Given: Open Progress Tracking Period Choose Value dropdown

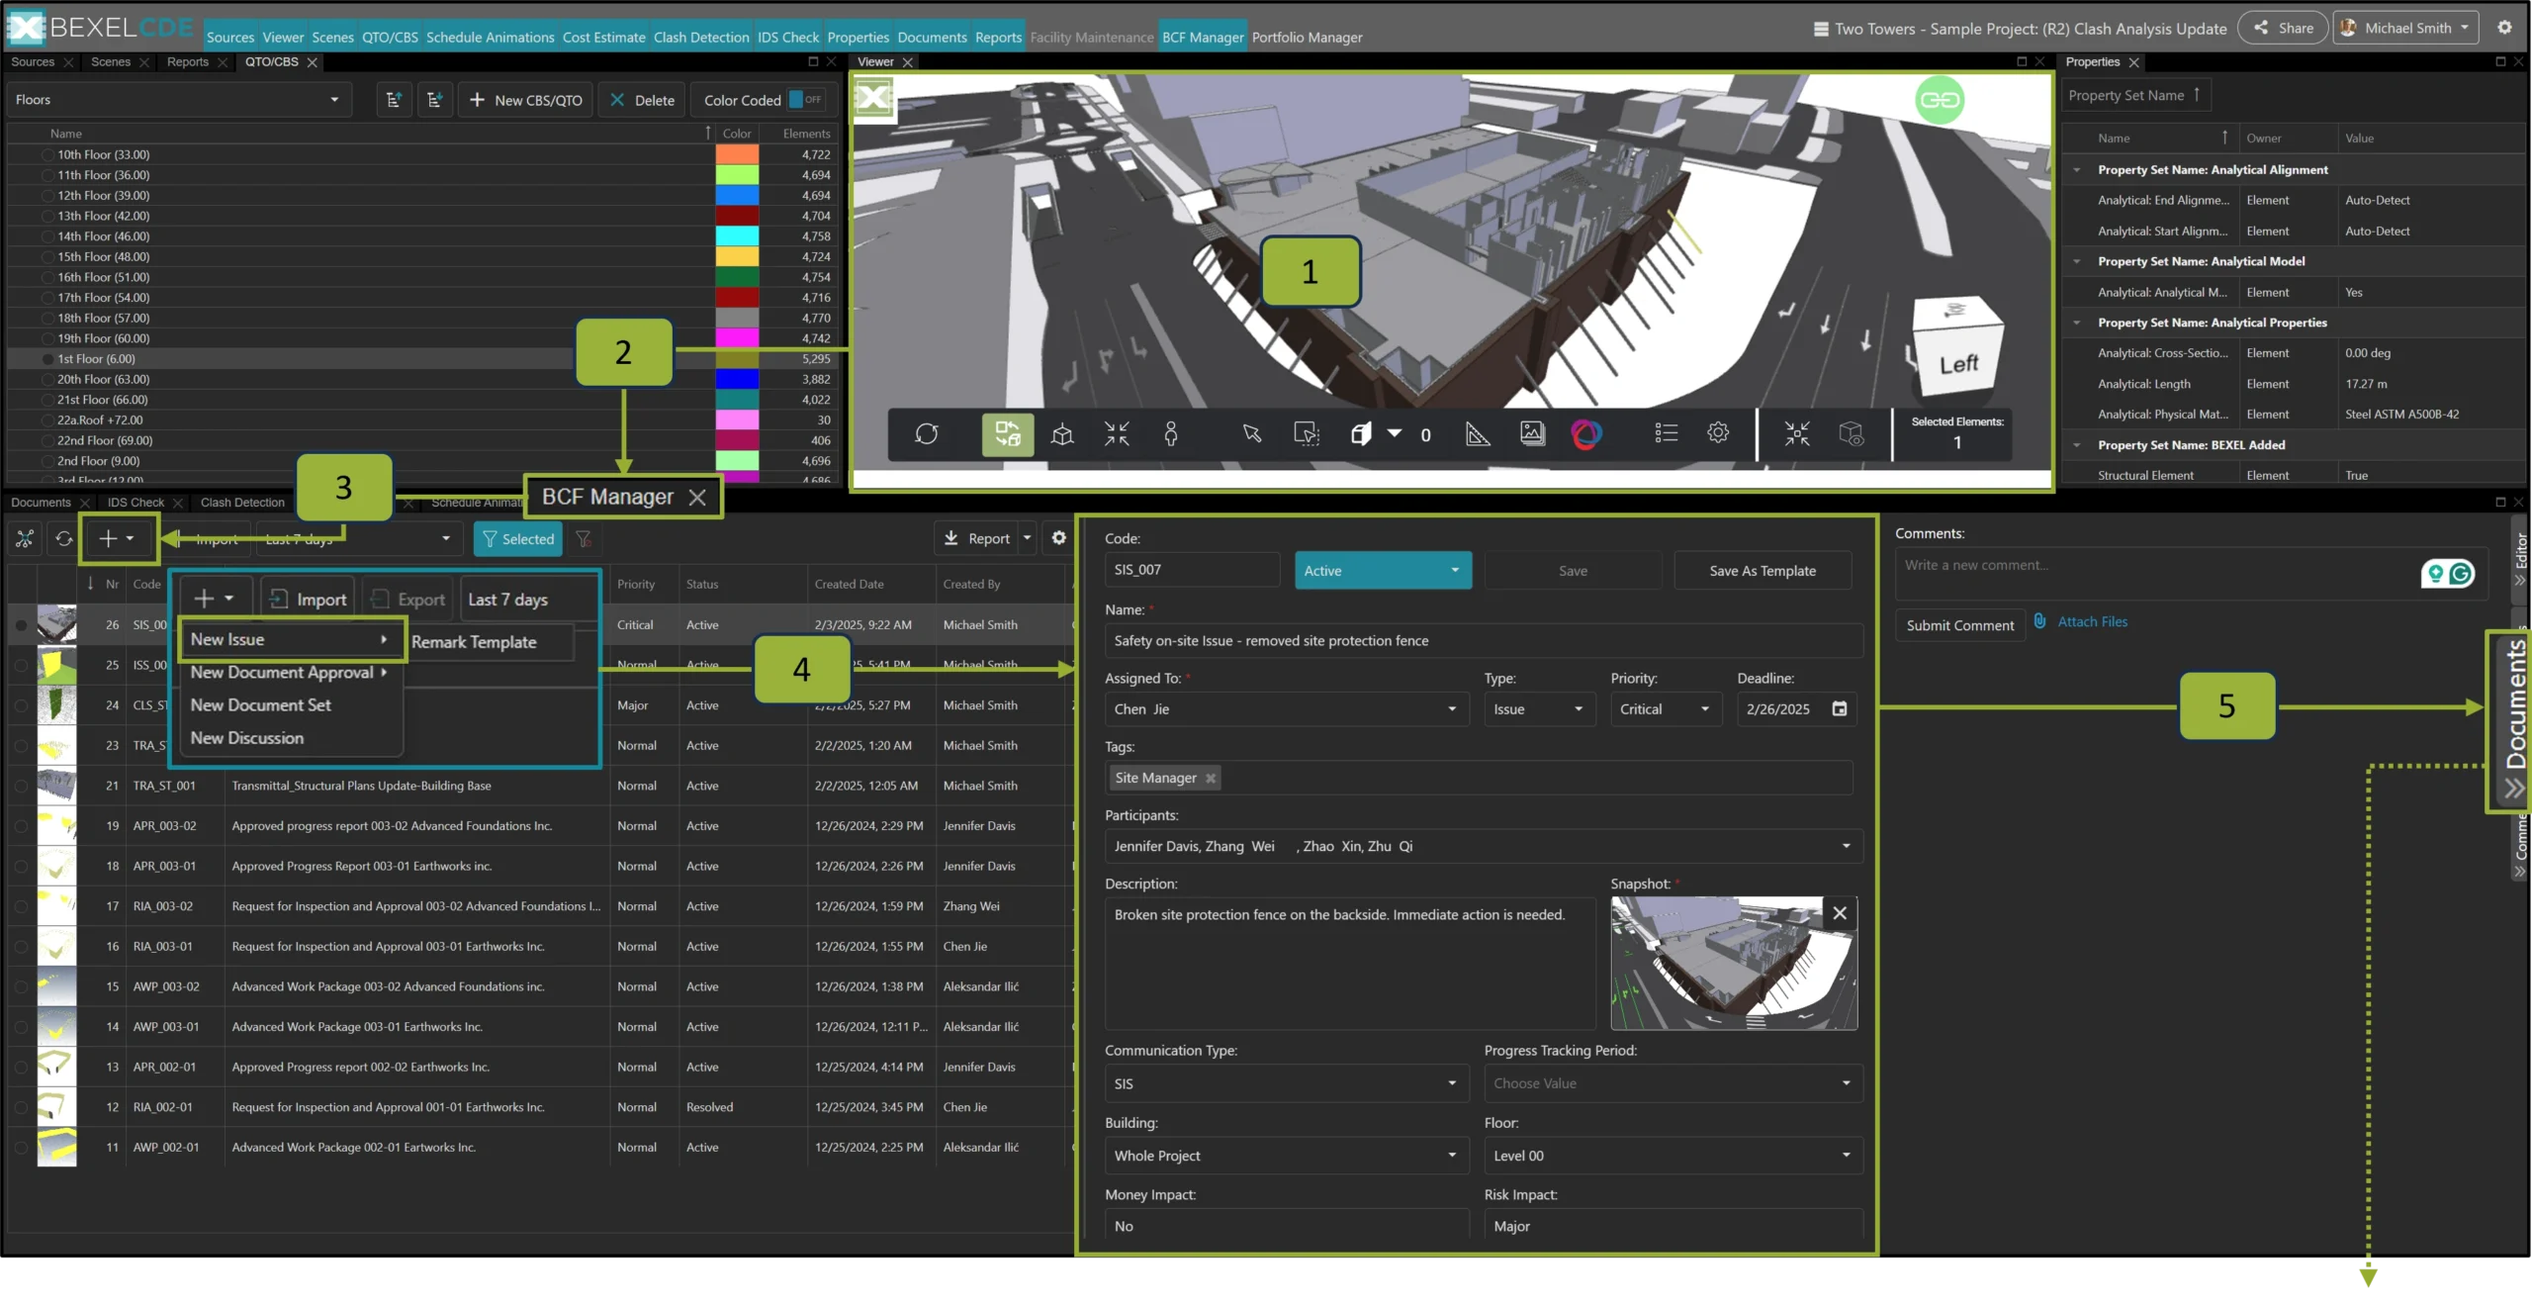Looking at the screenshot, I should (1673, 1083).
